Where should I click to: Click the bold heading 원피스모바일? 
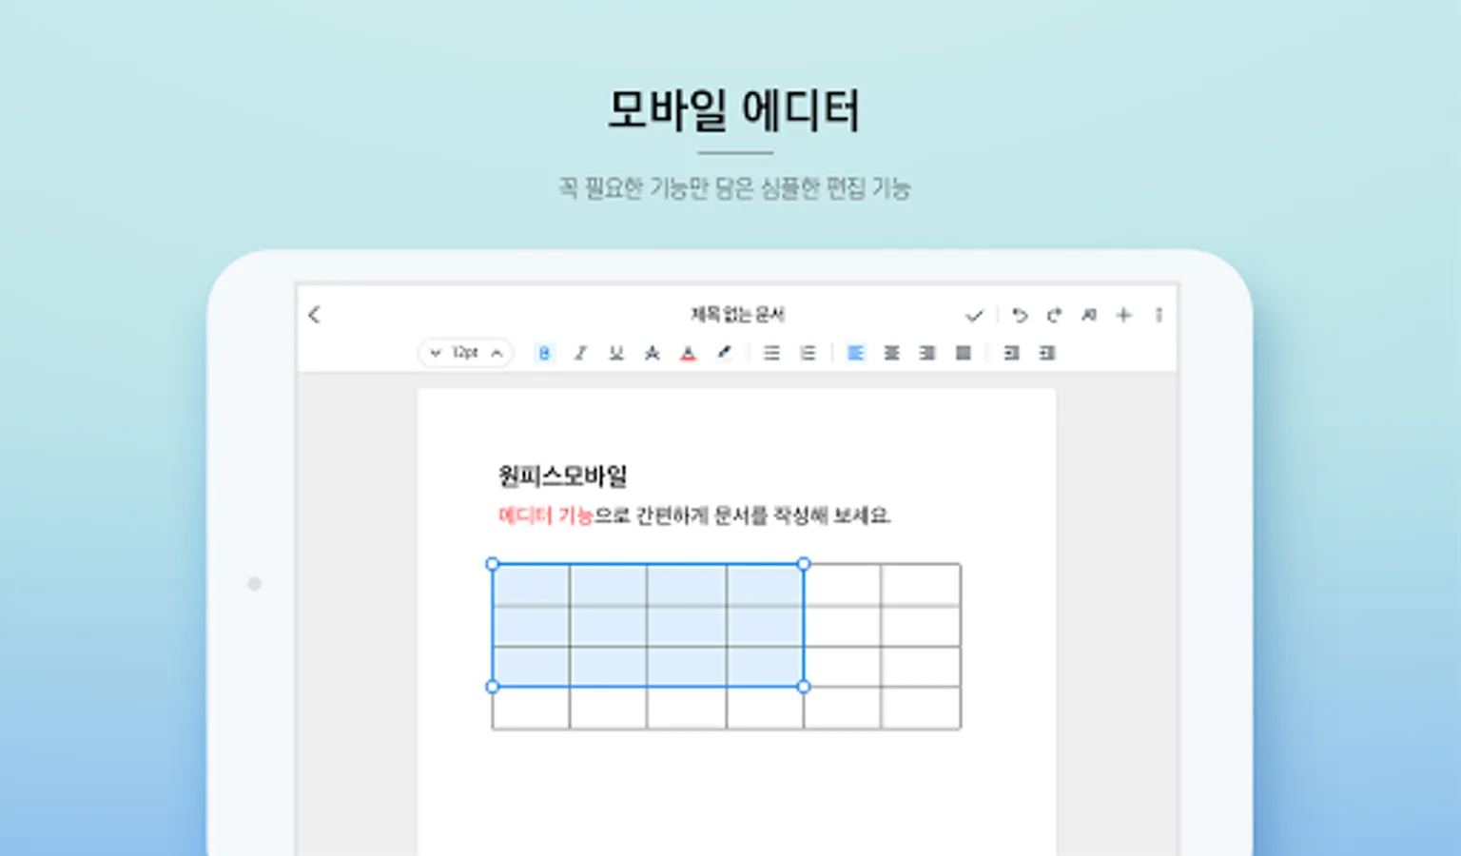pos(562,476)
